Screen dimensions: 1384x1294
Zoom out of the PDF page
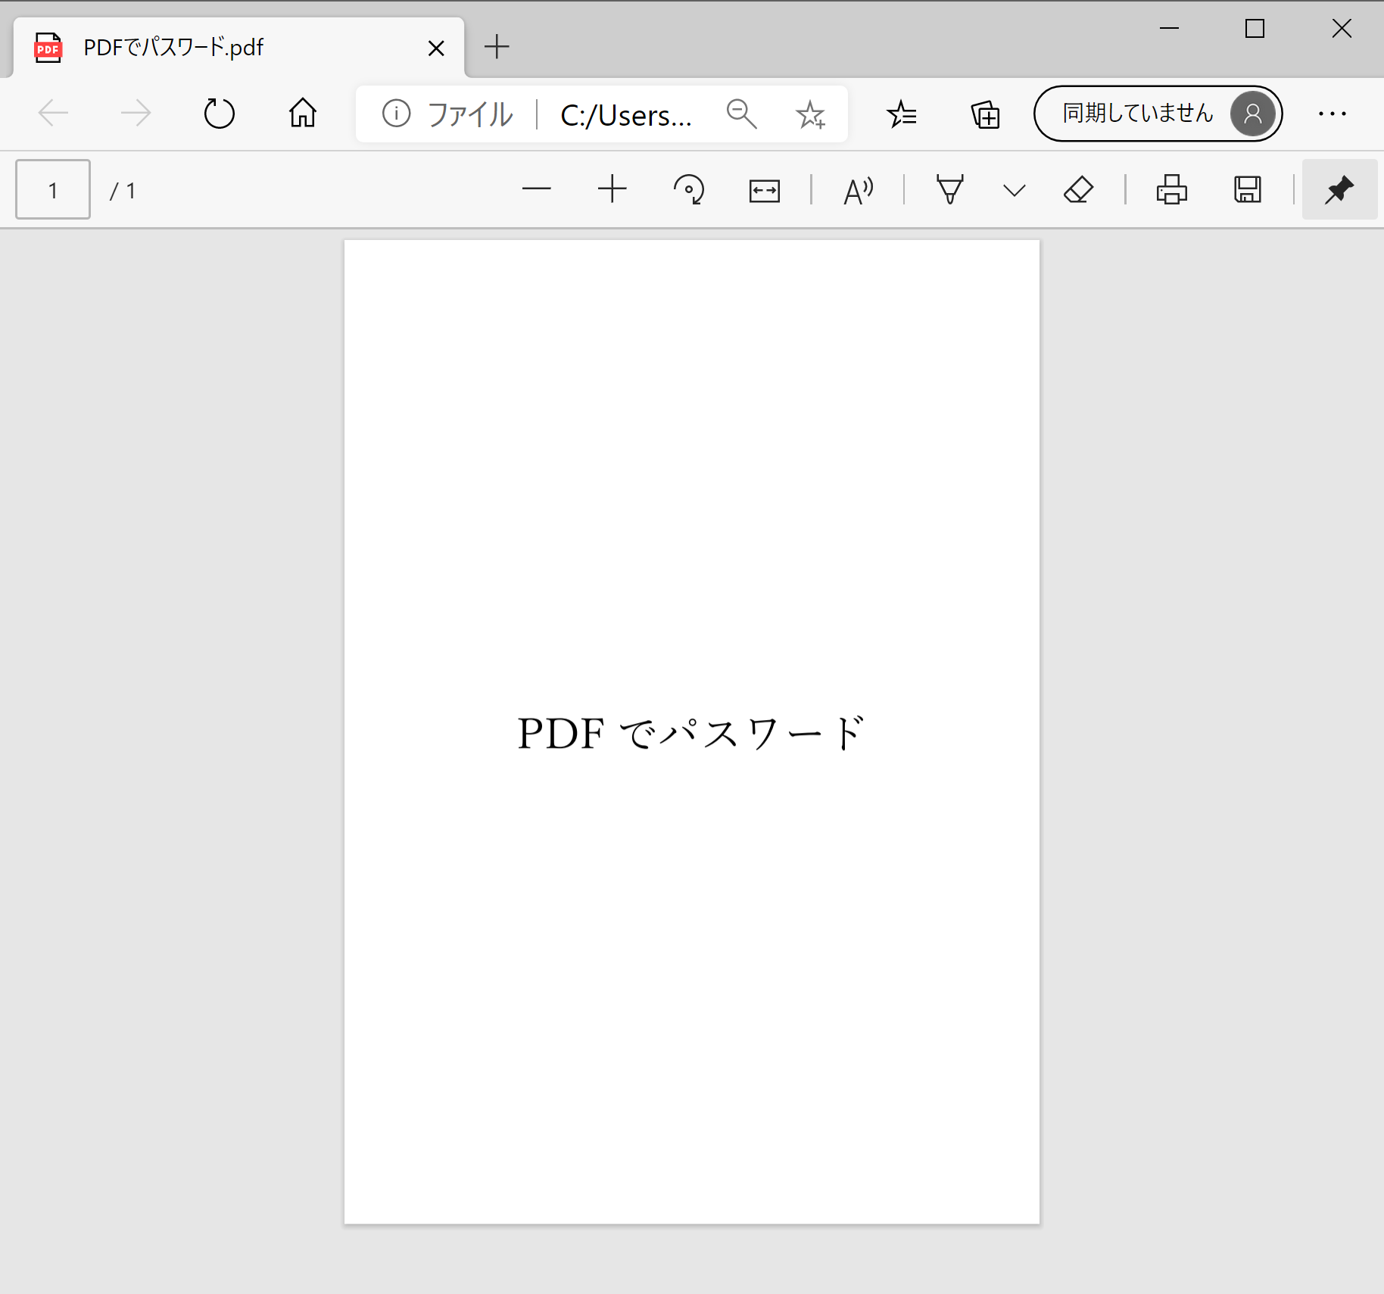pos(538,190)
